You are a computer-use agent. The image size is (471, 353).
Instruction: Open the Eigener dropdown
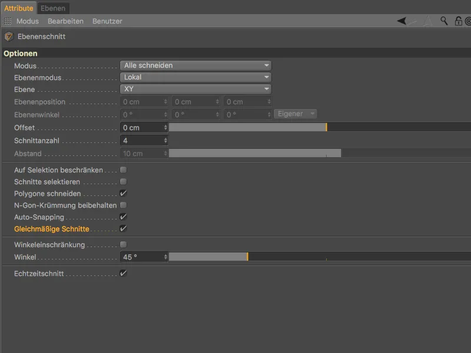pos(296,114)
